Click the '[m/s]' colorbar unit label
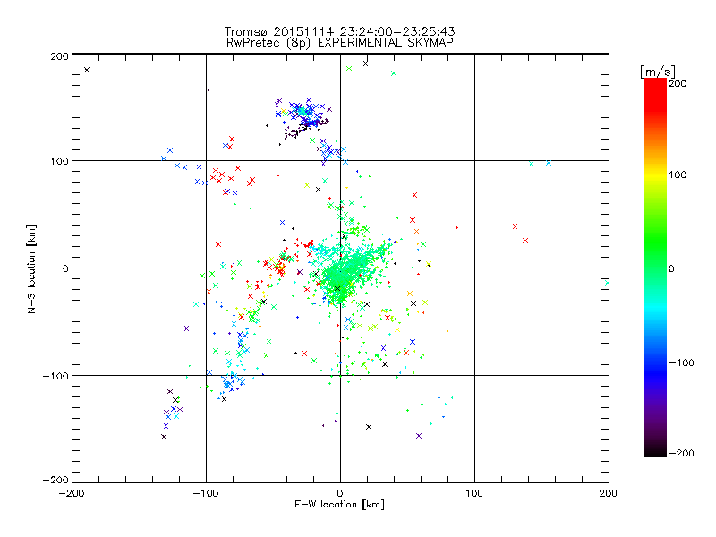This screenshot has height=537, width=716. 658,72
